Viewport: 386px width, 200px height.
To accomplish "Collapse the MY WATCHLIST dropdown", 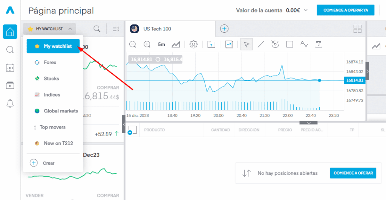I will [49, 29].
